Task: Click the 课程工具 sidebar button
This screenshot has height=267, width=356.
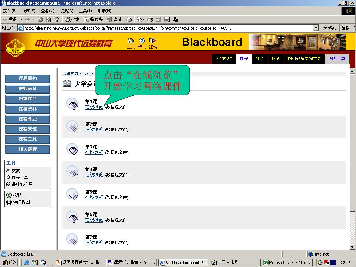Action: tap(28, 139)
